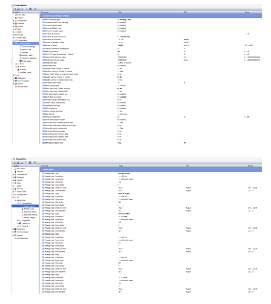Open Analog outputs tree node

30,218
